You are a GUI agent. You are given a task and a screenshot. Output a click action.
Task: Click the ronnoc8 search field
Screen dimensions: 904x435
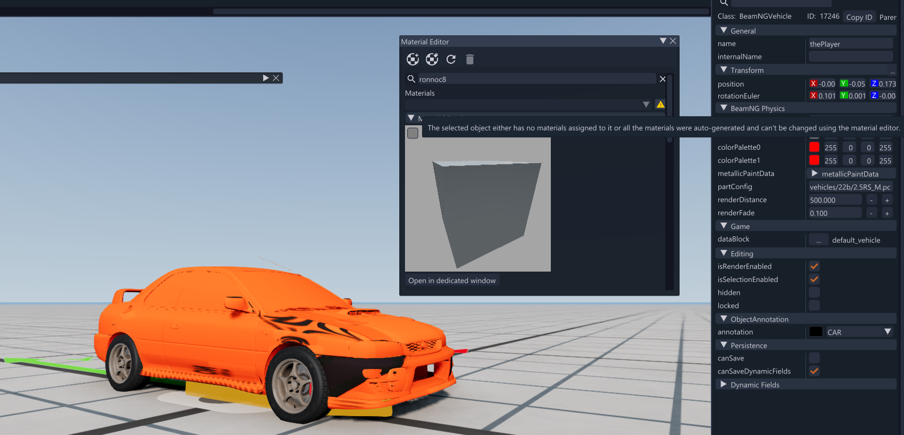(x=537, y=79)
